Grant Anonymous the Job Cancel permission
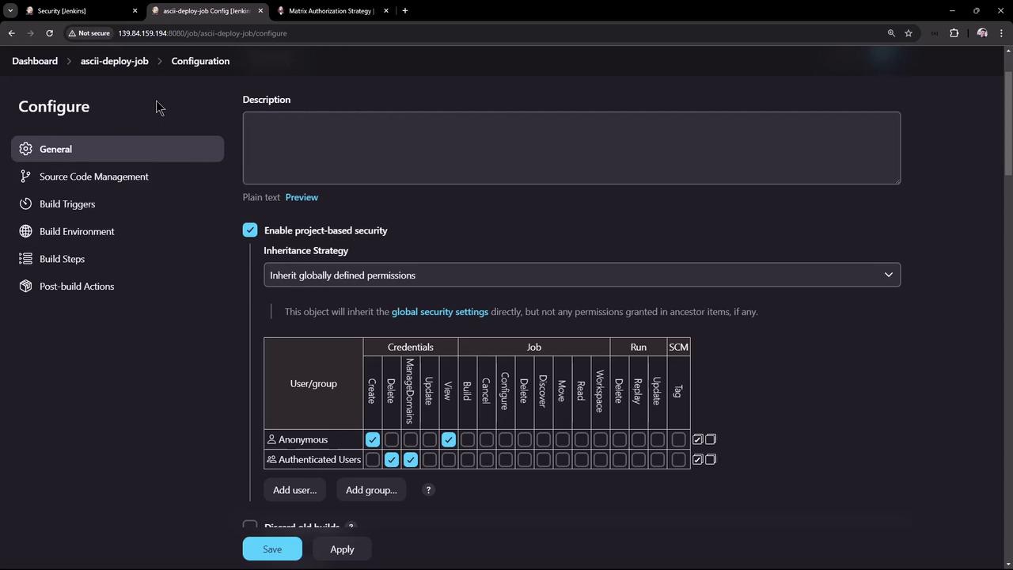This screenshot has width=1013, height=570. coord(487,439)
